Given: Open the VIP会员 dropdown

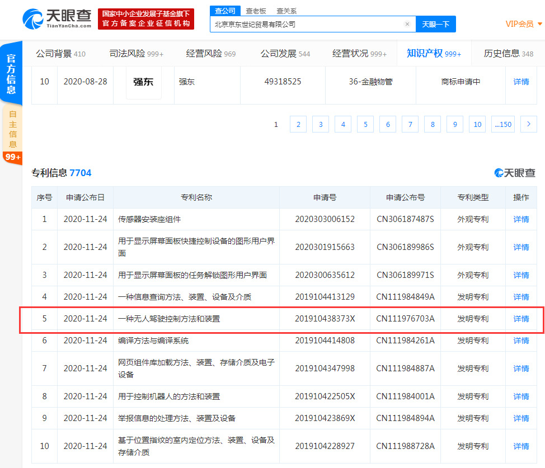Looking at the screenshot, I should tap(523, 24).
